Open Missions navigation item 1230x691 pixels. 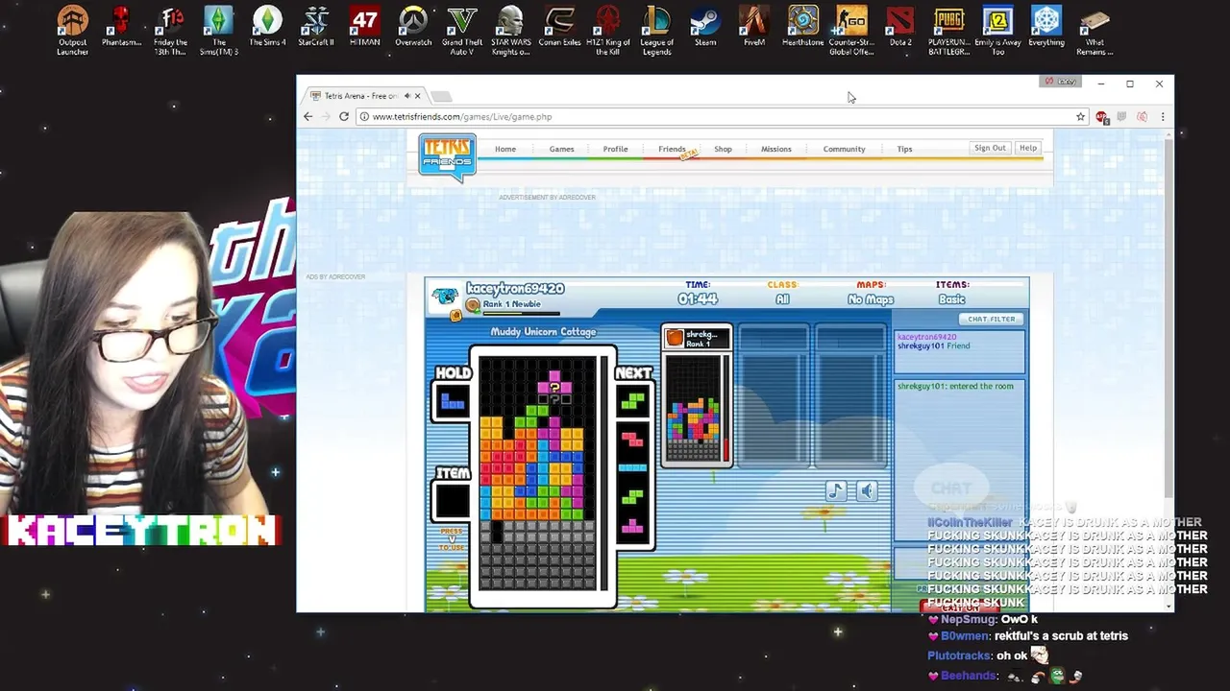click(776, 149)
